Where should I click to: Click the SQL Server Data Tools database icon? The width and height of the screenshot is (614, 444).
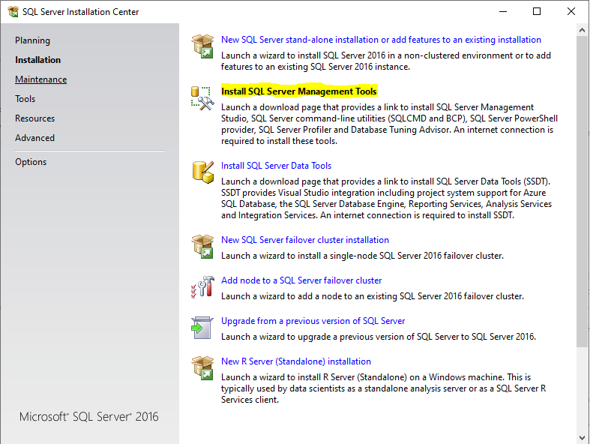click(202, 171)
